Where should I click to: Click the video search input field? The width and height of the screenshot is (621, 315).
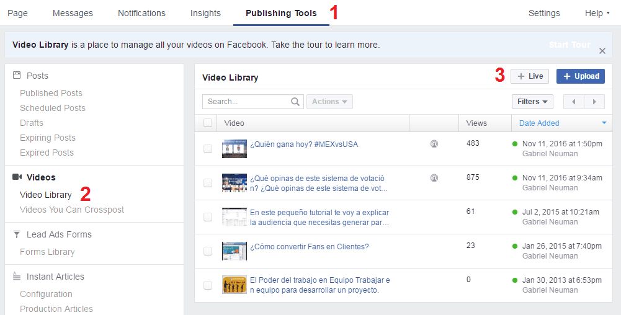[247, 102]
